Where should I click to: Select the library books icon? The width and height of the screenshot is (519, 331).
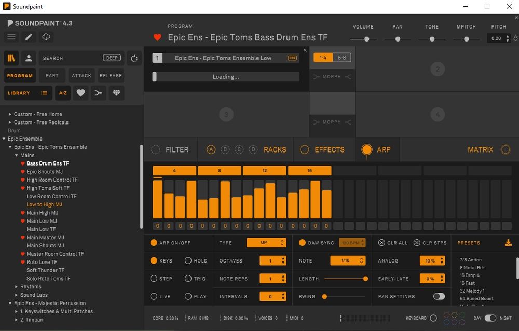coord(11,58)
